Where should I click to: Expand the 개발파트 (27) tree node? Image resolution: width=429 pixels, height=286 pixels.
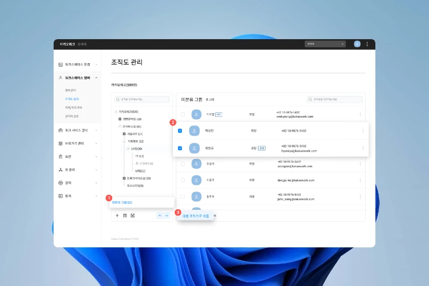pos(124,134)
